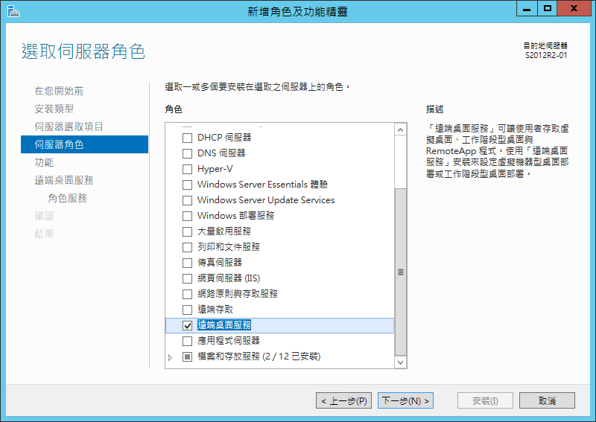Open the 功能 wizard step
Viewport: 596px width, 422px height.
pyautogui.click(x=44, y=162)
